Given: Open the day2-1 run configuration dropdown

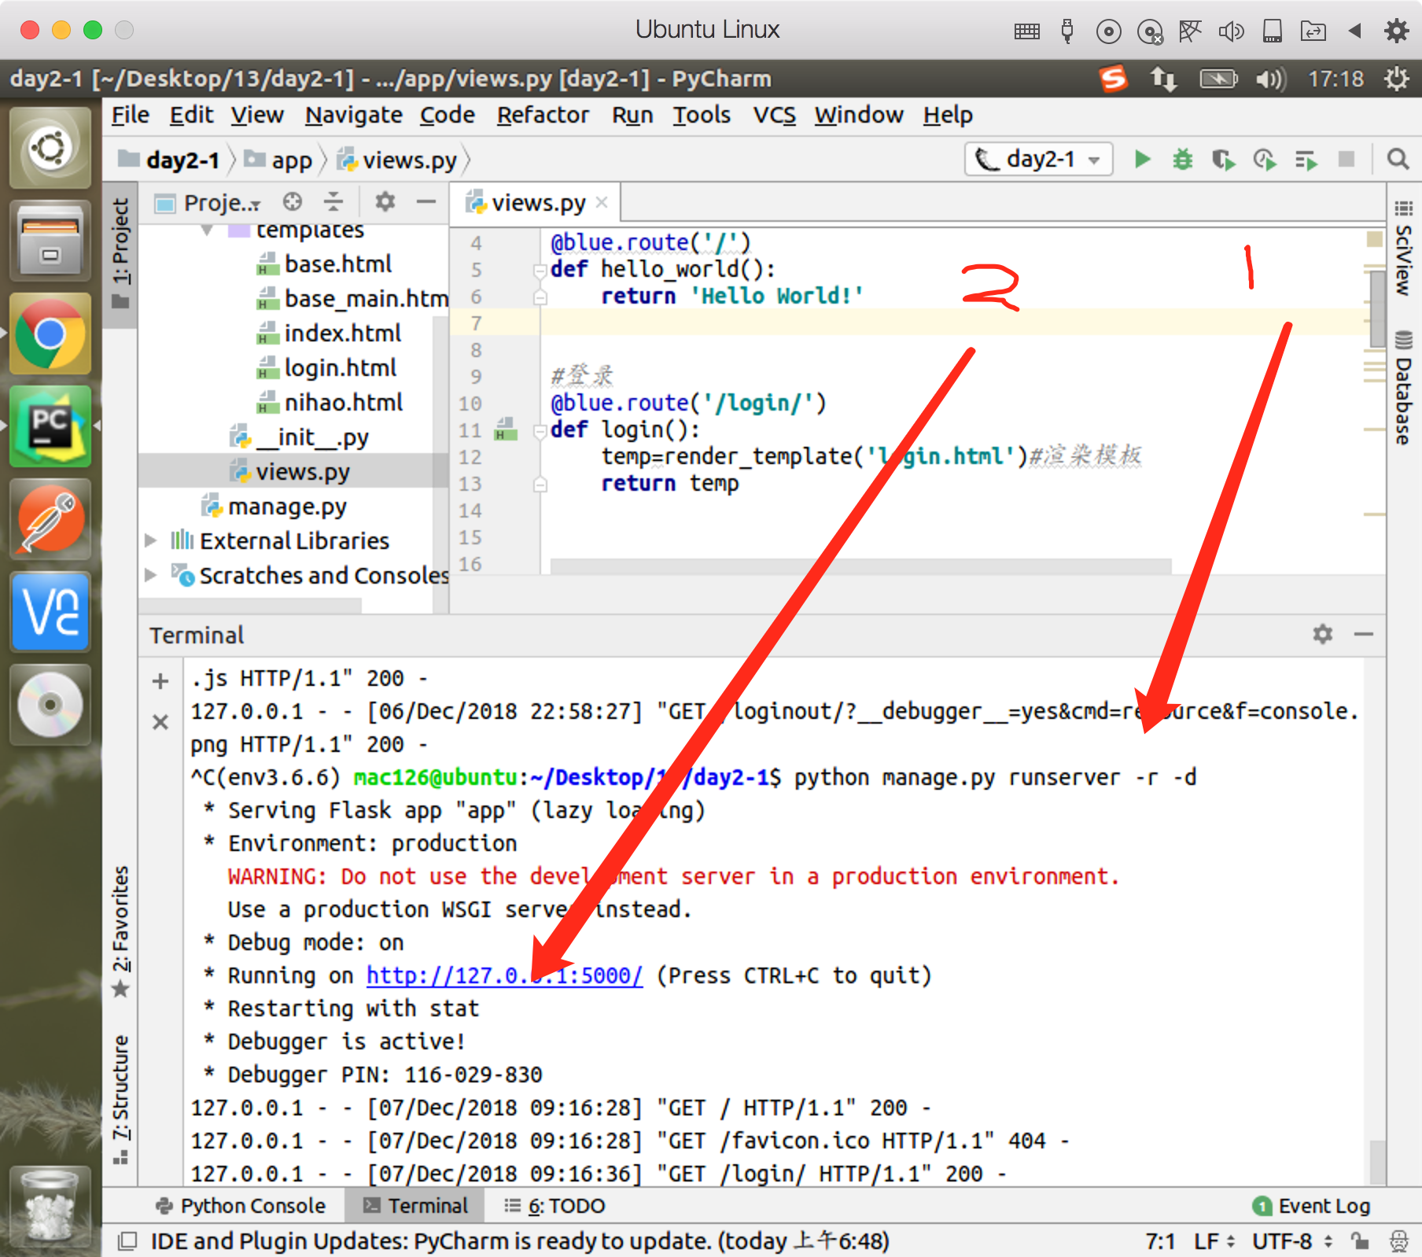Looking at the screenshot, I should [1039, 160].
